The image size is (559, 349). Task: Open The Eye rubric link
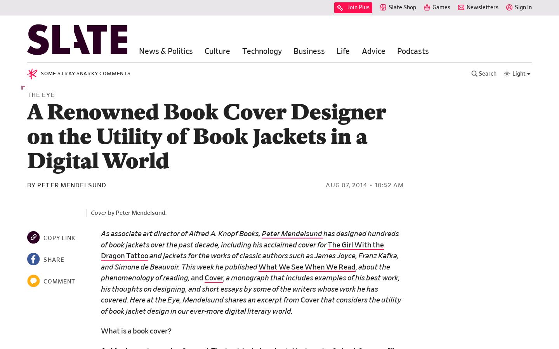coord(41,95)
